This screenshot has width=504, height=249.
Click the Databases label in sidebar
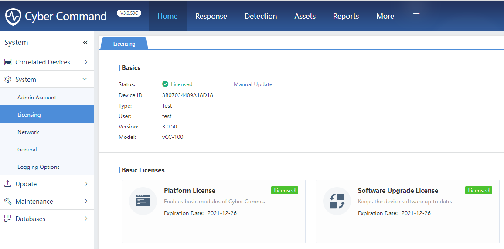click(x=30, y=219)
